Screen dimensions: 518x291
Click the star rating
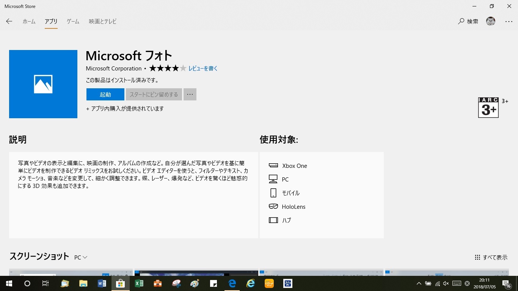tap(168, 69)
